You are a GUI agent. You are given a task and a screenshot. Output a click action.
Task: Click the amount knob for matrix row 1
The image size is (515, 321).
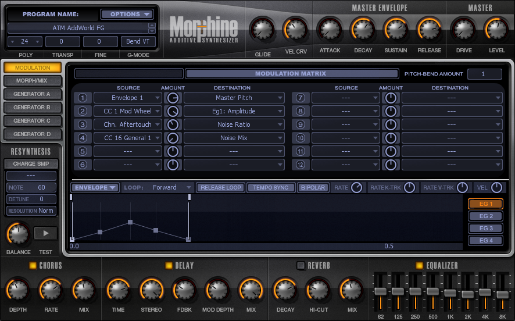(173, 98)
